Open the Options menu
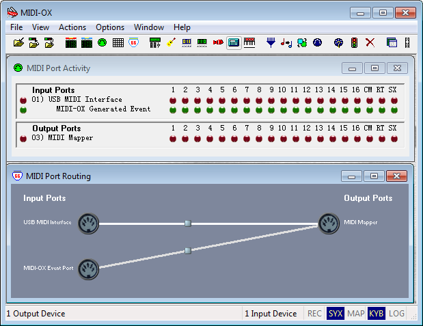The image size is (423, 326). click(110, 27)
